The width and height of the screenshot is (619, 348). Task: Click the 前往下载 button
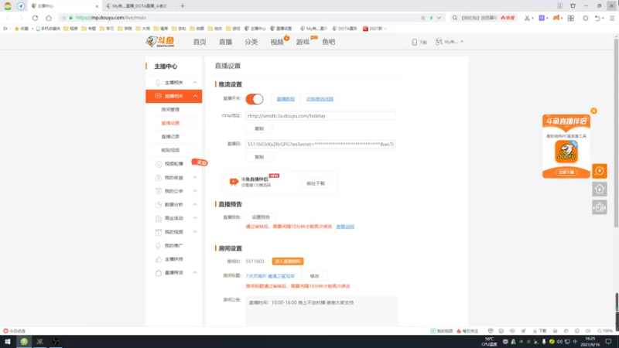316,183
